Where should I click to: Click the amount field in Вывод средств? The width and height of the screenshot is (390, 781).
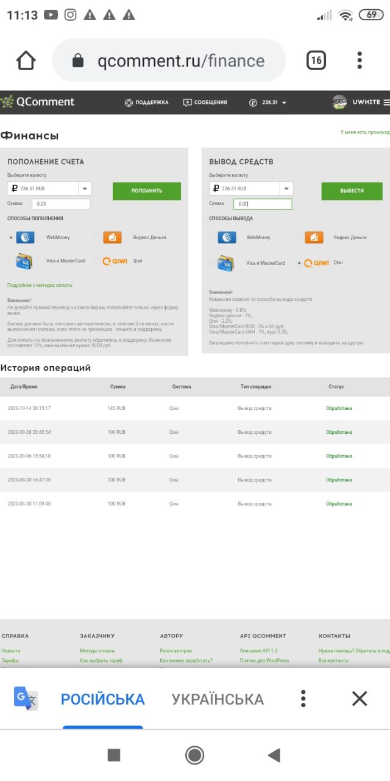tap(263, 204)
